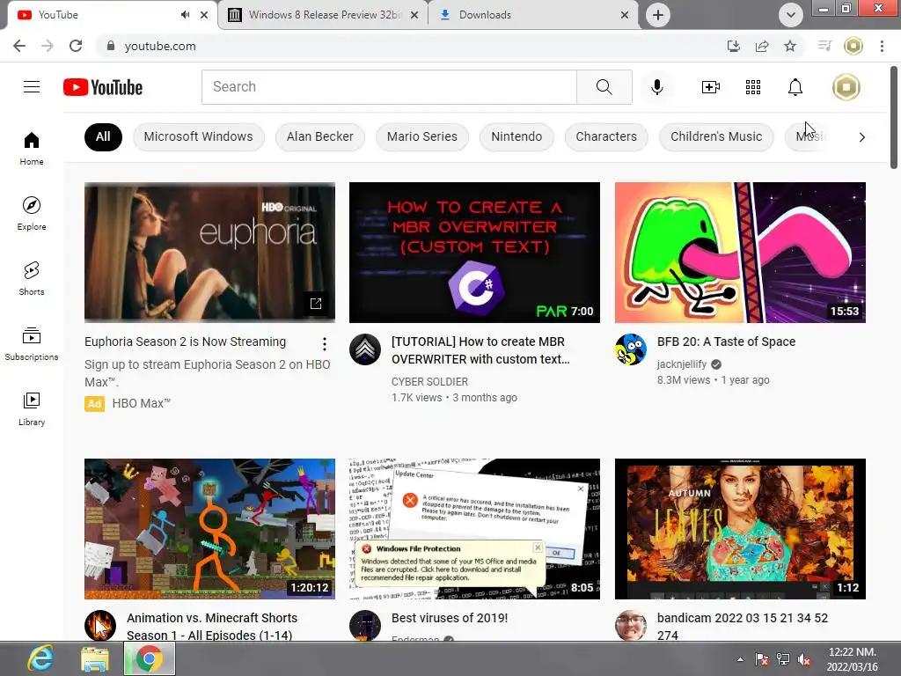This screenshot has width=901, height=676.
Task: Click the page vertical scrollbar thumb
Action: pos(894,117)
